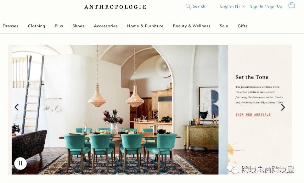Advance to the next carousel slide arrow

[283, 107]
